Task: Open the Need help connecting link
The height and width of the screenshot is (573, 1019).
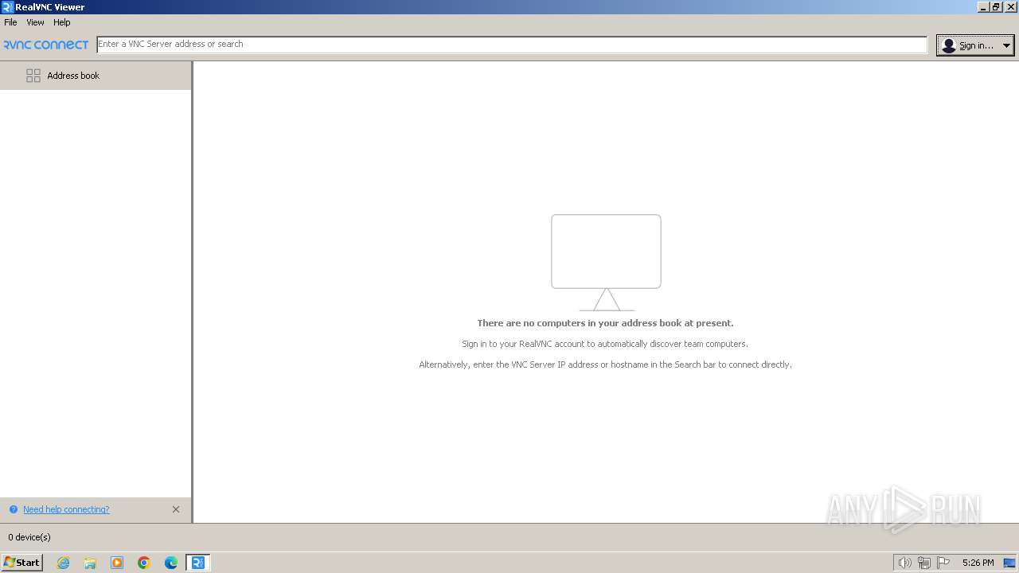Action: pyautogui.click(x=66, y=509)
